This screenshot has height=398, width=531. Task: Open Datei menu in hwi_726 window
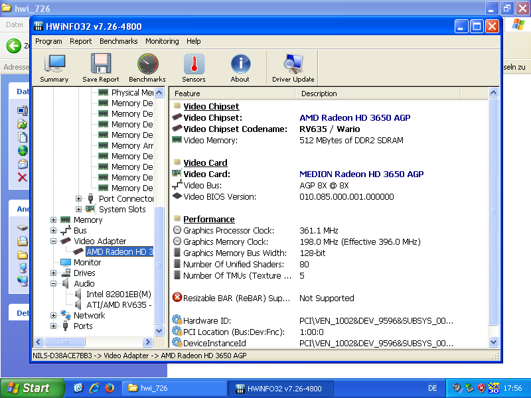(15, 25)
